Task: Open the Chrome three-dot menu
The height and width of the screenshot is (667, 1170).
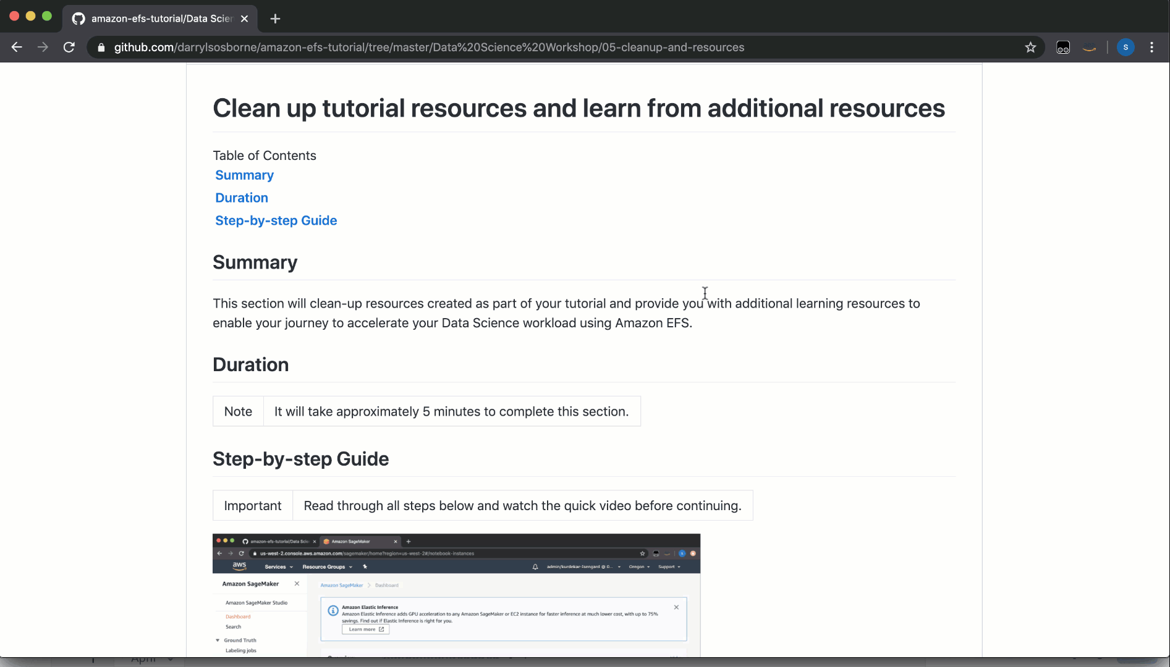Action: [1151, 47]
